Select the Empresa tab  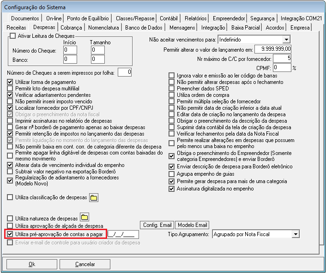pyautogui.click(x=300, y=28)
